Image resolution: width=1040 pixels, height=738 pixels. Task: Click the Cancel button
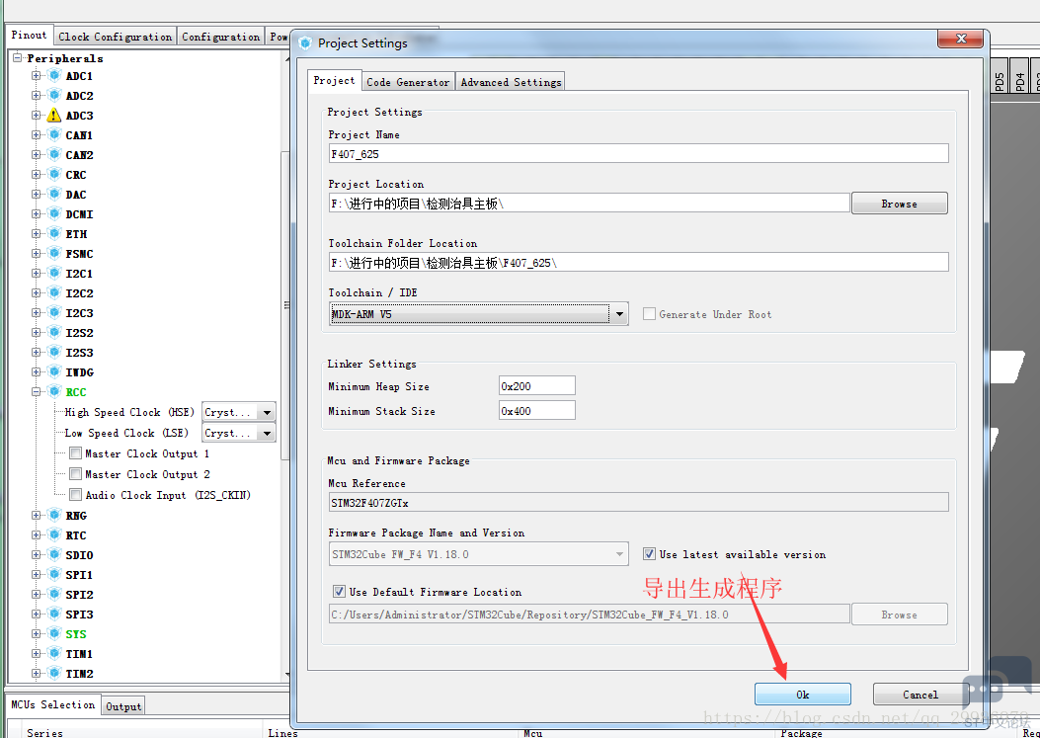(920, 695)
